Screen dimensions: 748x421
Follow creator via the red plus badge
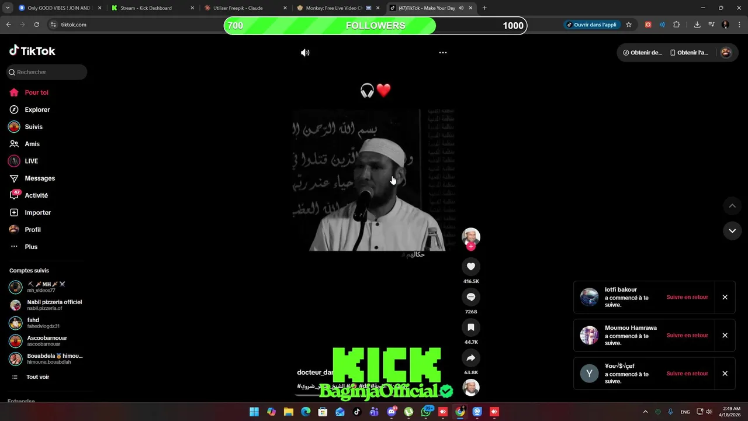pyautogui.click(x=471, y=247)
